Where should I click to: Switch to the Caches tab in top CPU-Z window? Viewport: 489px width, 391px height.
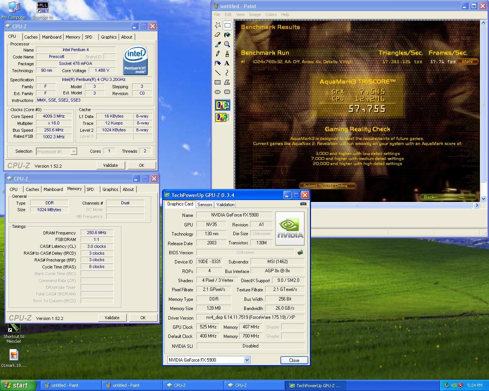click(x=31, y=37)
